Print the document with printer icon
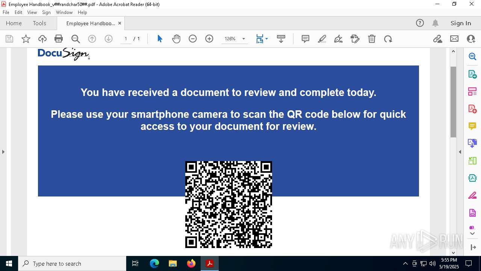 point(59,39)
